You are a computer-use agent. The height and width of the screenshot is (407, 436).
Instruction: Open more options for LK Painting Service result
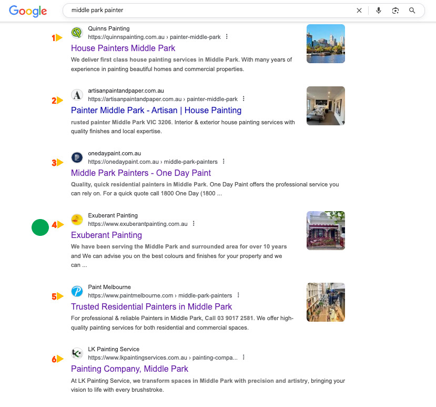(x=244, y=357)
